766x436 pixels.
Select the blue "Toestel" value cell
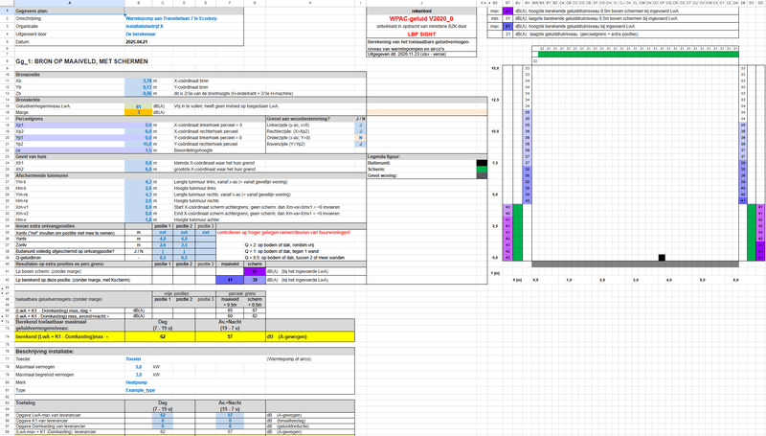tap(133, 359)
